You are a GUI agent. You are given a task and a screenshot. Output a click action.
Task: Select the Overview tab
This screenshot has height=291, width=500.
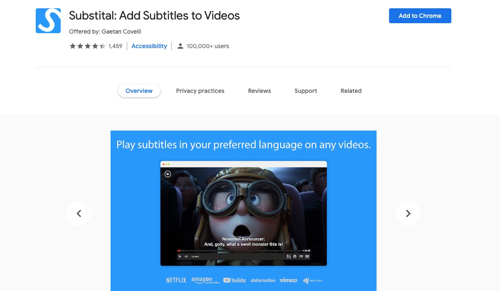(x=139, y=91)
